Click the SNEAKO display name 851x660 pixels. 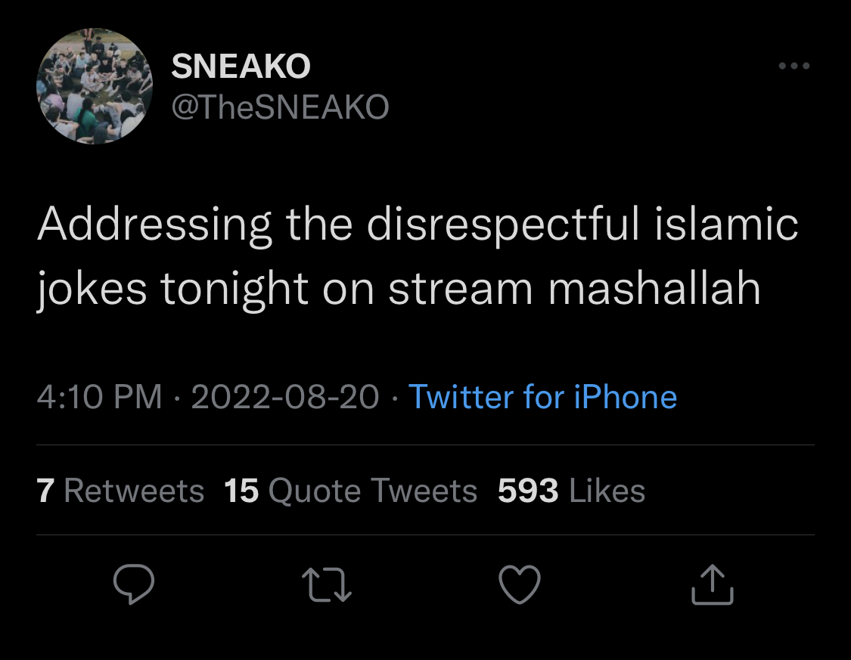241,67
